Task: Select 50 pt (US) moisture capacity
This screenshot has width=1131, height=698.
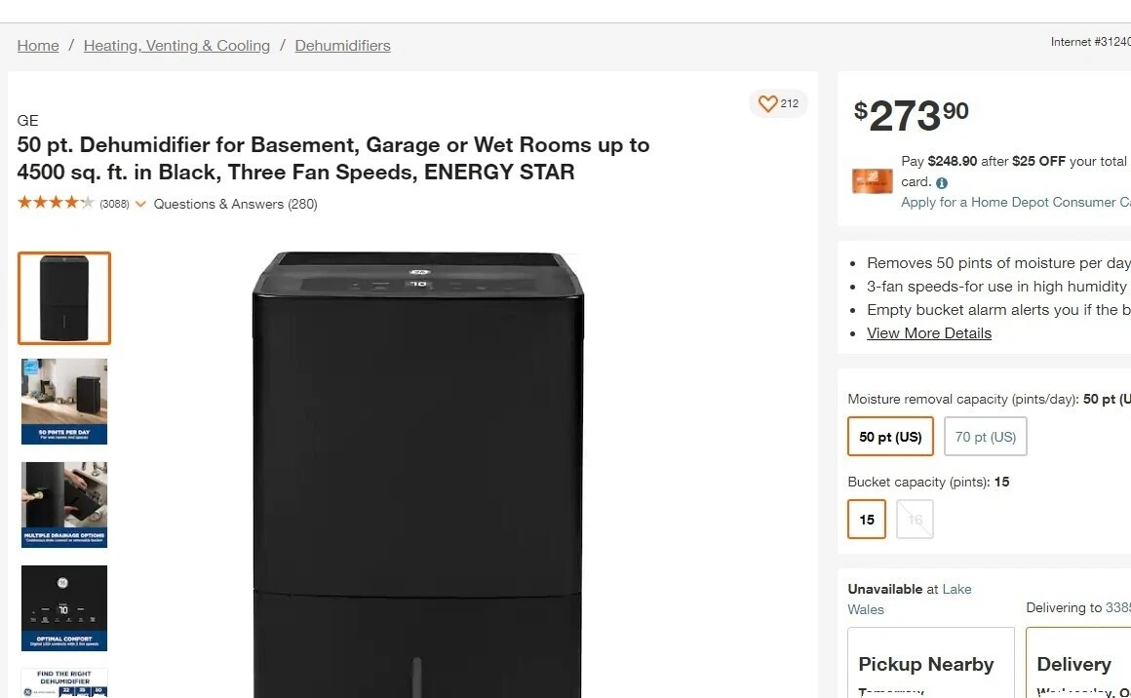Action: tap(889, 436)
